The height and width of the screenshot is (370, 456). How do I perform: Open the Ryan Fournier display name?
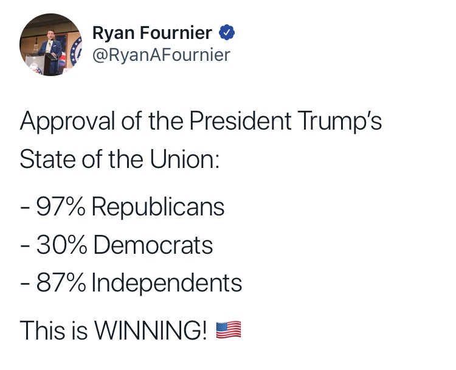pos(153,33)
